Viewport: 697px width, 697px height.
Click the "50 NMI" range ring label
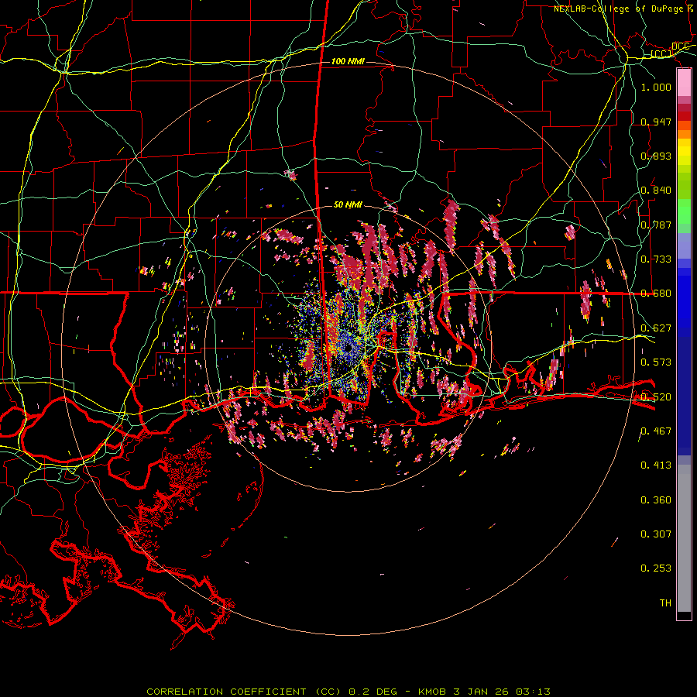[348, 204]
